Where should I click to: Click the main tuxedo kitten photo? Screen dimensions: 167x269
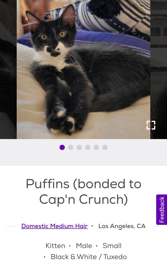[84, 69]
